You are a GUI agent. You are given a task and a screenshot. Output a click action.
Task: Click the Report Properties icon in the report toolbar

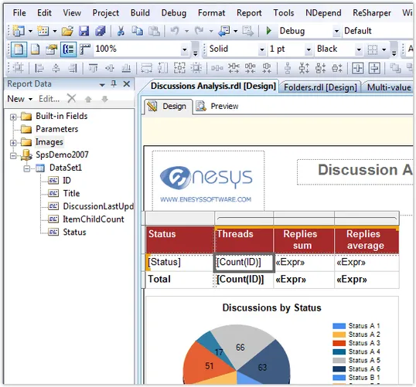coord(52,49)
